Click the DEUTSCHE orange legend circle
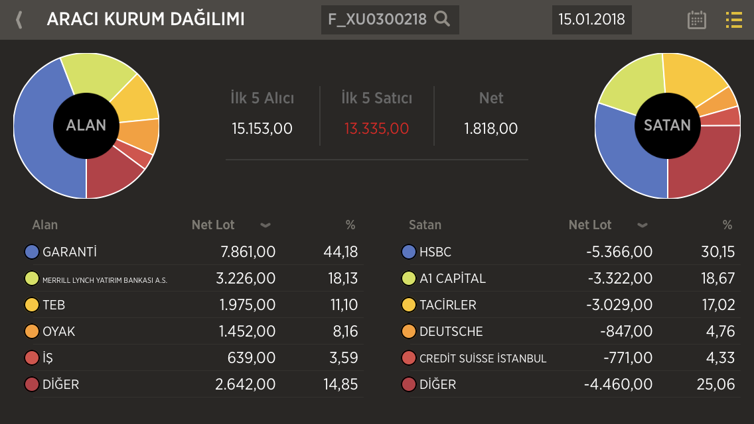 [x=409, y=331]
